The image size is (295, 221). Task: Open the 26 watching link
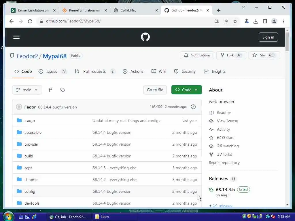(228, 146)
